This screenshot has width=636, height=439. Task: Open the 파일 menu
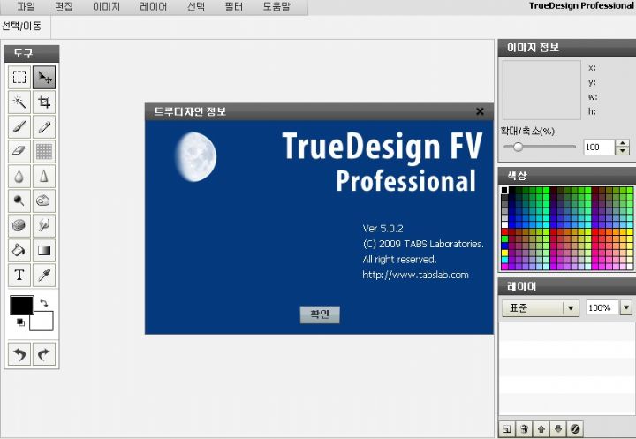[x=26, y=6]
